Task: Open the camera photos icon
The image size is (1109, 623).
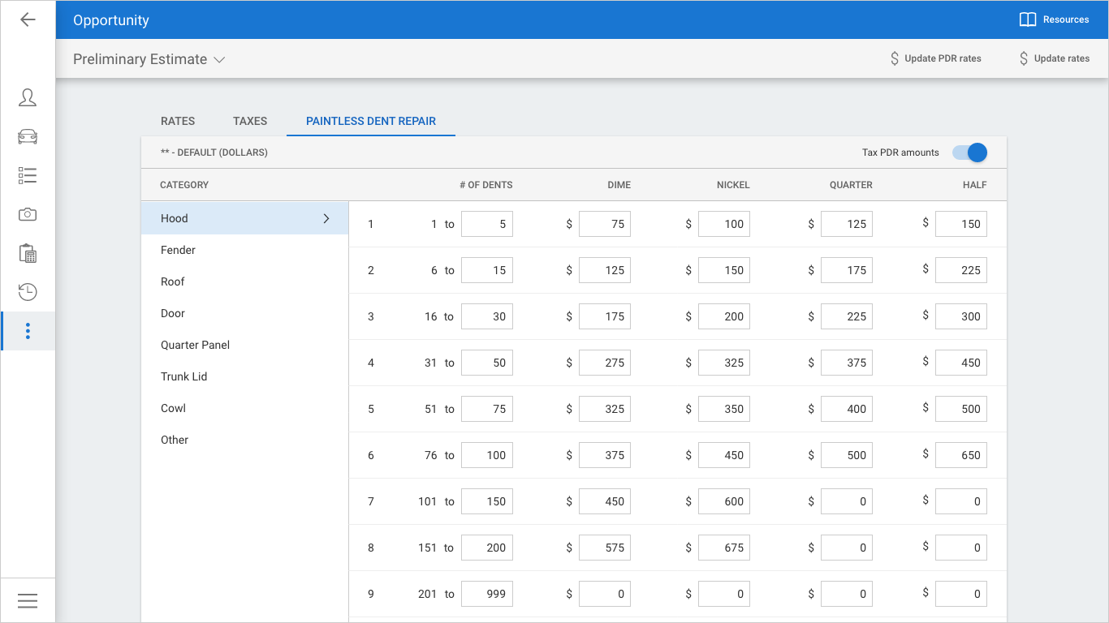Action: pyautogui.click(x=28, y=214)
